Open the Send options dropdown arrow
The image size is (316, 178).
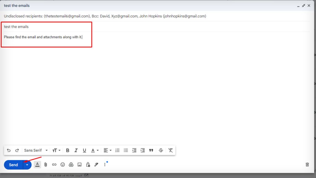[27, 165]
